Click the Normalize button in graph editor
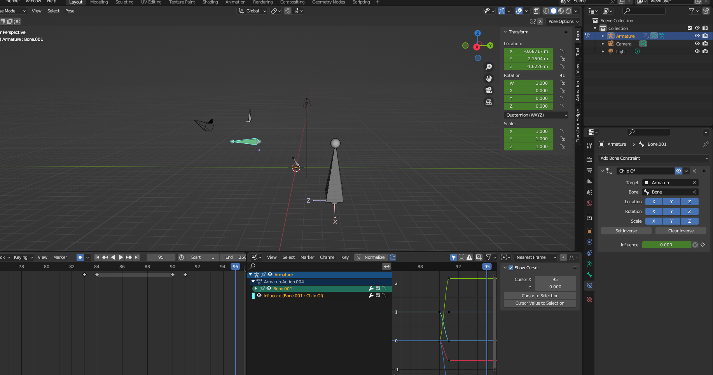 tap(370, 257)
